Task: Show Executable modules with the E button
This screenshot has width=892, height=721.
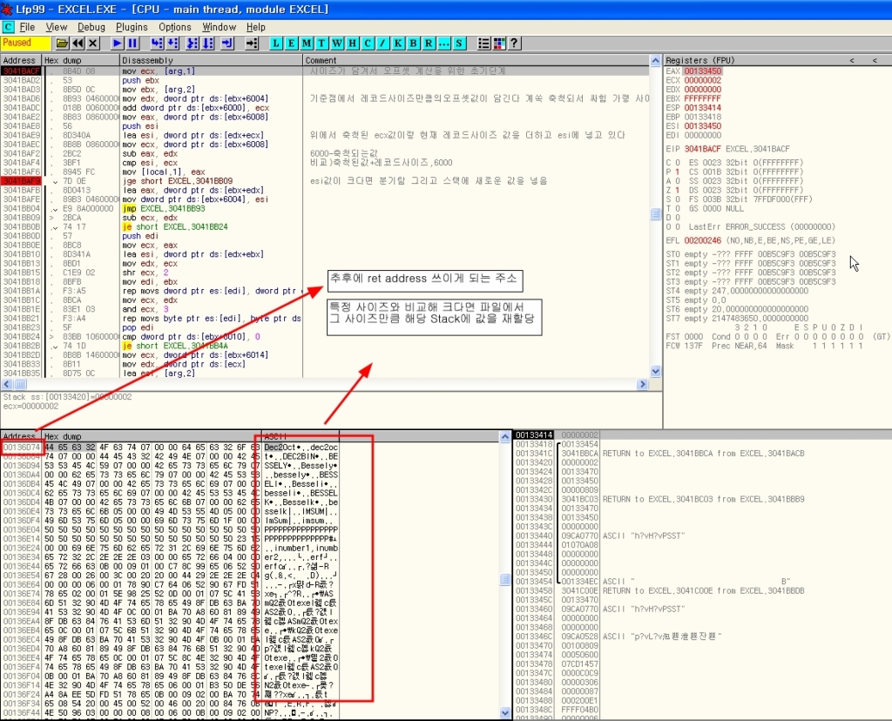Action: pos(291,44)
